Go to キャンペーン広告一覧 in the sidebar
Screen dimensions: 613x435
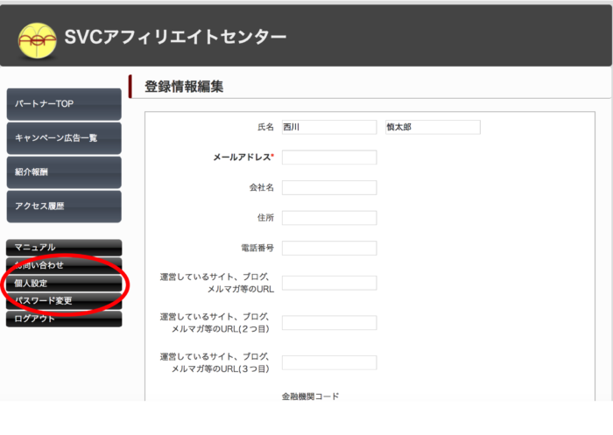coord(64,138)
